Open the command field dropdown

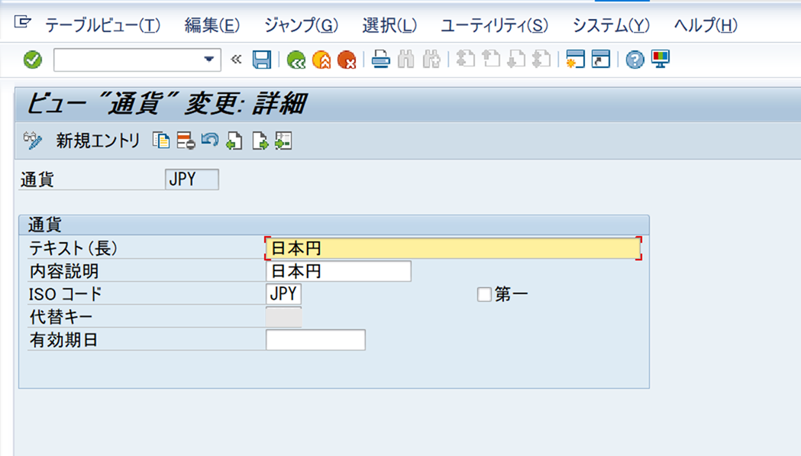208,60
